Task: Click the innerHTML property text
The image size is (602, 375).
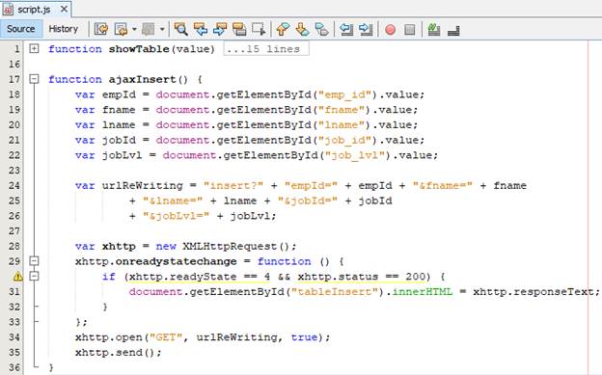Action: click(x=423, y=292)
